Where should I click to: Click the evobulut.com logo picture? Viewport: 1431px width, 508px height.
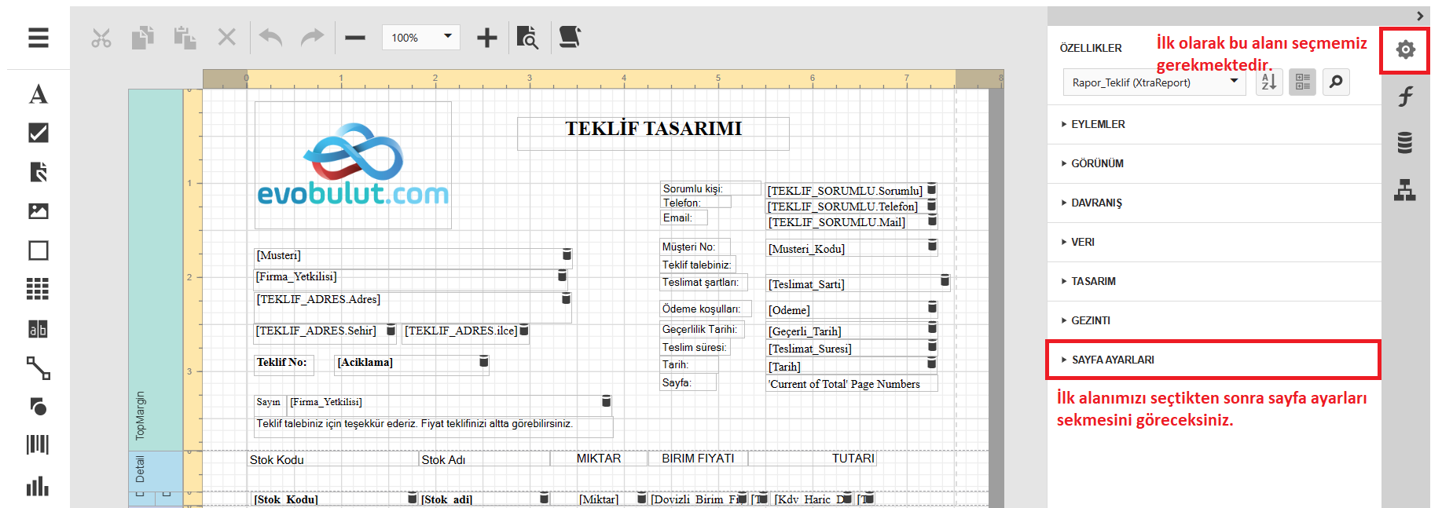coord(353,165)
